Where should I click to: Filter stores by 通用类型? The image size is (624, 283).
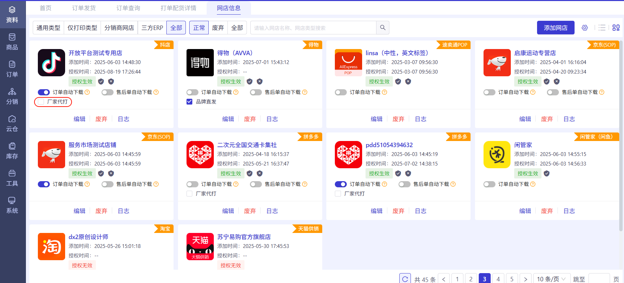[48, 28]
